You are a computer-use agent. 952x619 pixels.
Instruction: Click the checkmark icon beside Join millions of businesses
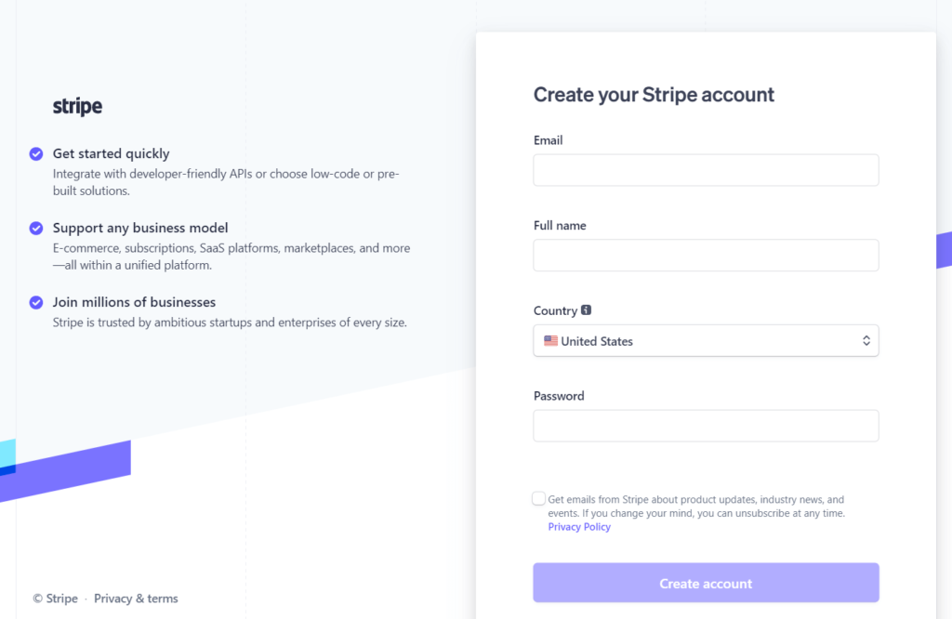coord(35,302)
